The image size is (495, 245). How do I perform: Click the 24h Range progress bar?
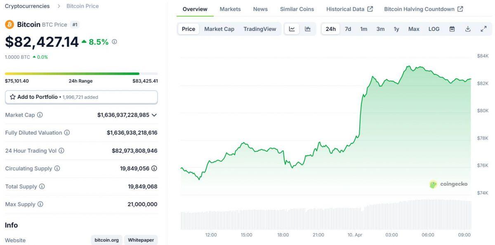point(81,74)
